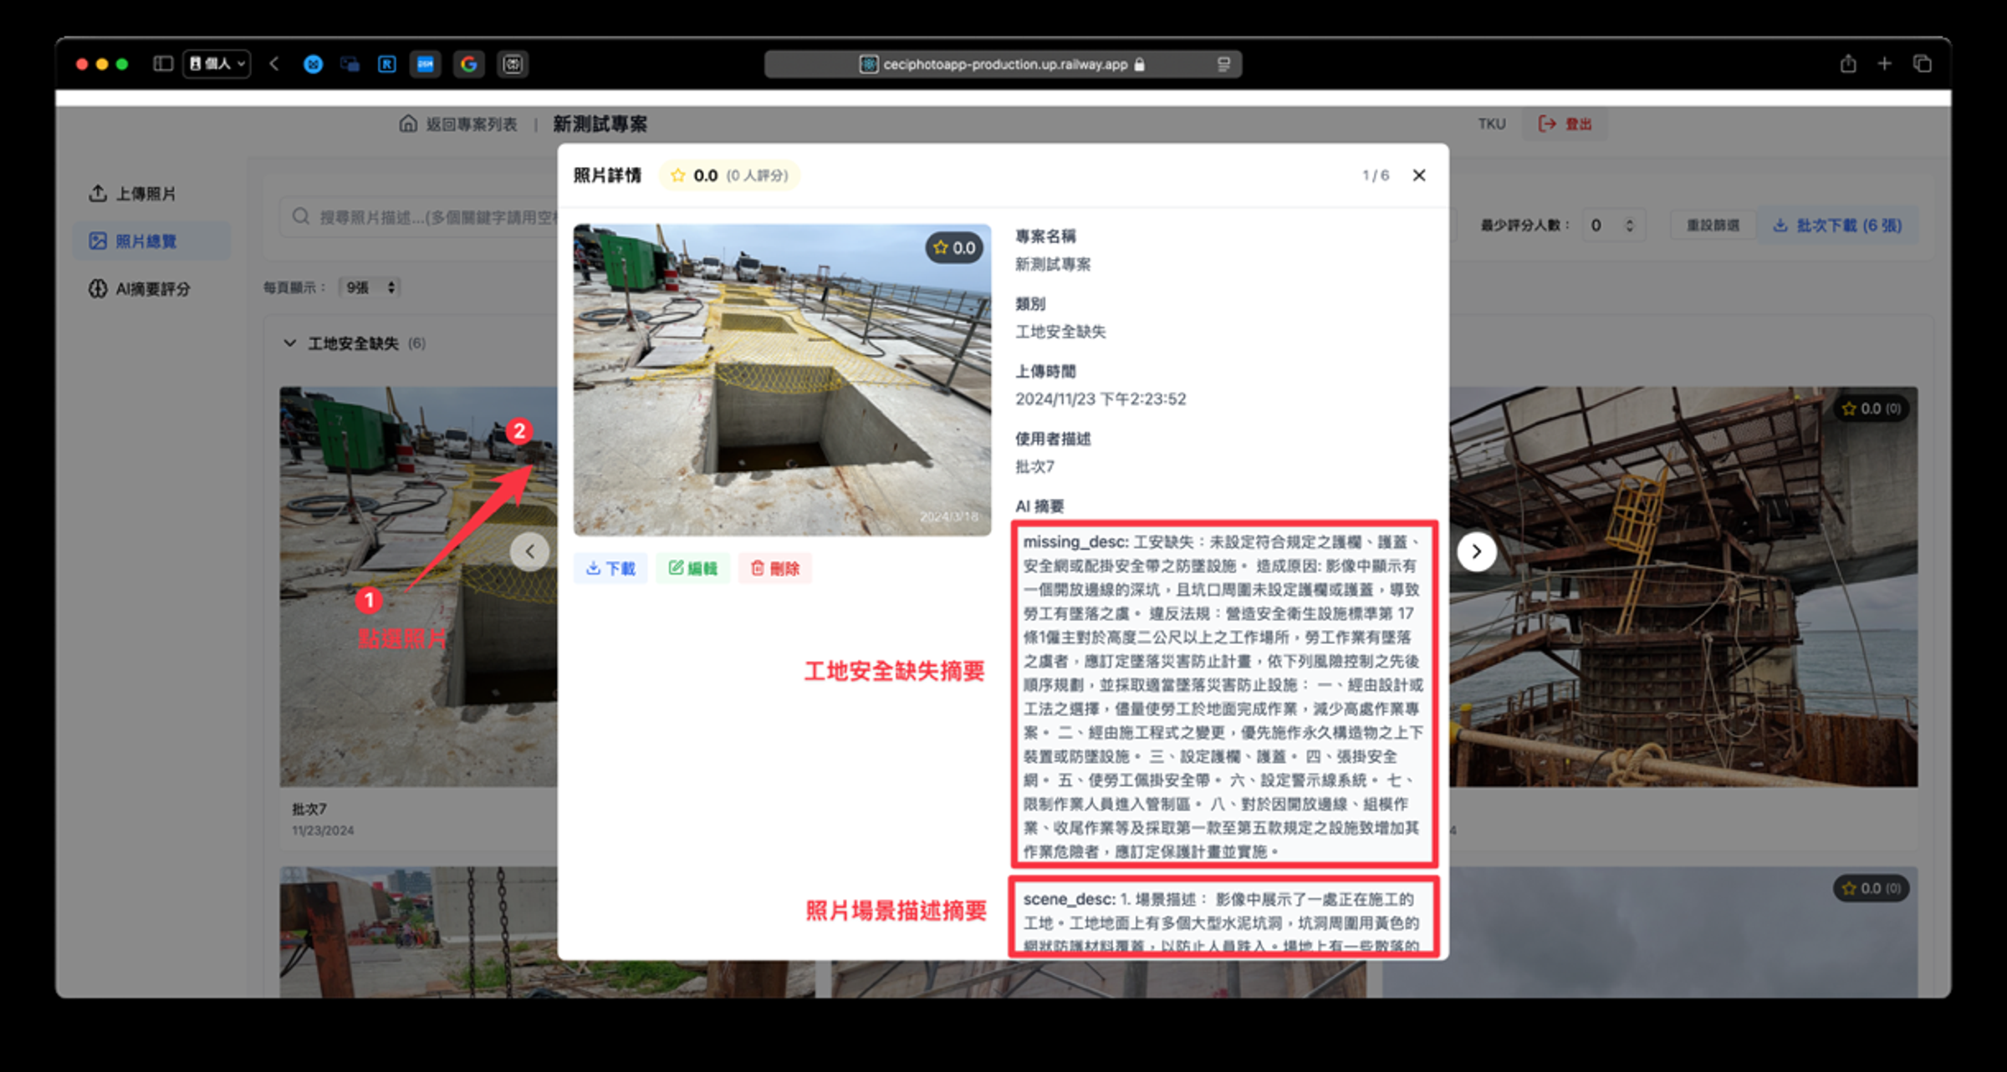Toggle the Safari sidebar icon
The width and height of the screenshot is (2007, 1072).
163,64
